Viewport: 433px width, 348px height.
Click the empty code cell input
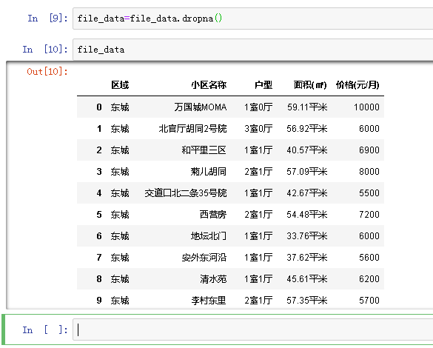click(252, 329)
